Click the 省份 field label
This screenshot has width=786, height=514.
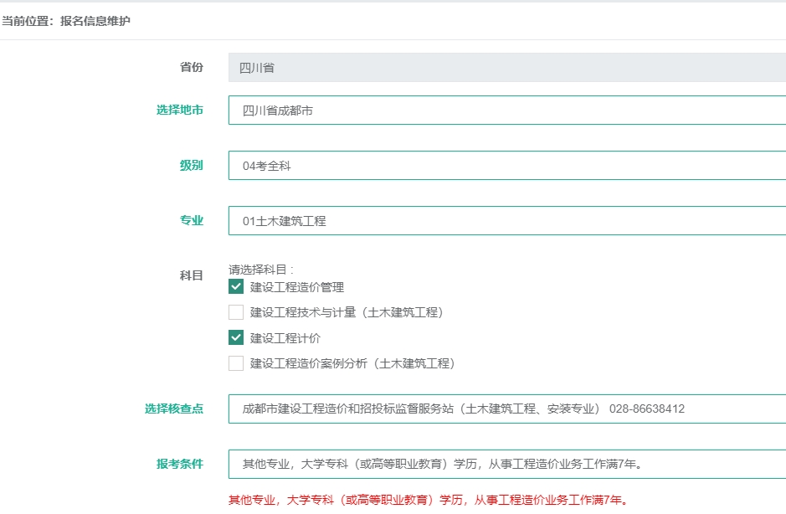192,67
